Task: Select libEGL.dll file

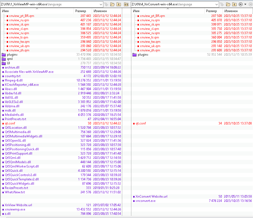Action: (x=11, y=98)
